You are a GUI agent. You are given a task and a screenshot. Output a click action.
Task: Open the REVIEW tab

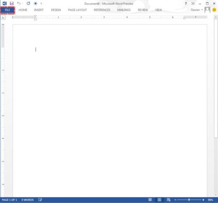(x=143, y=10)
